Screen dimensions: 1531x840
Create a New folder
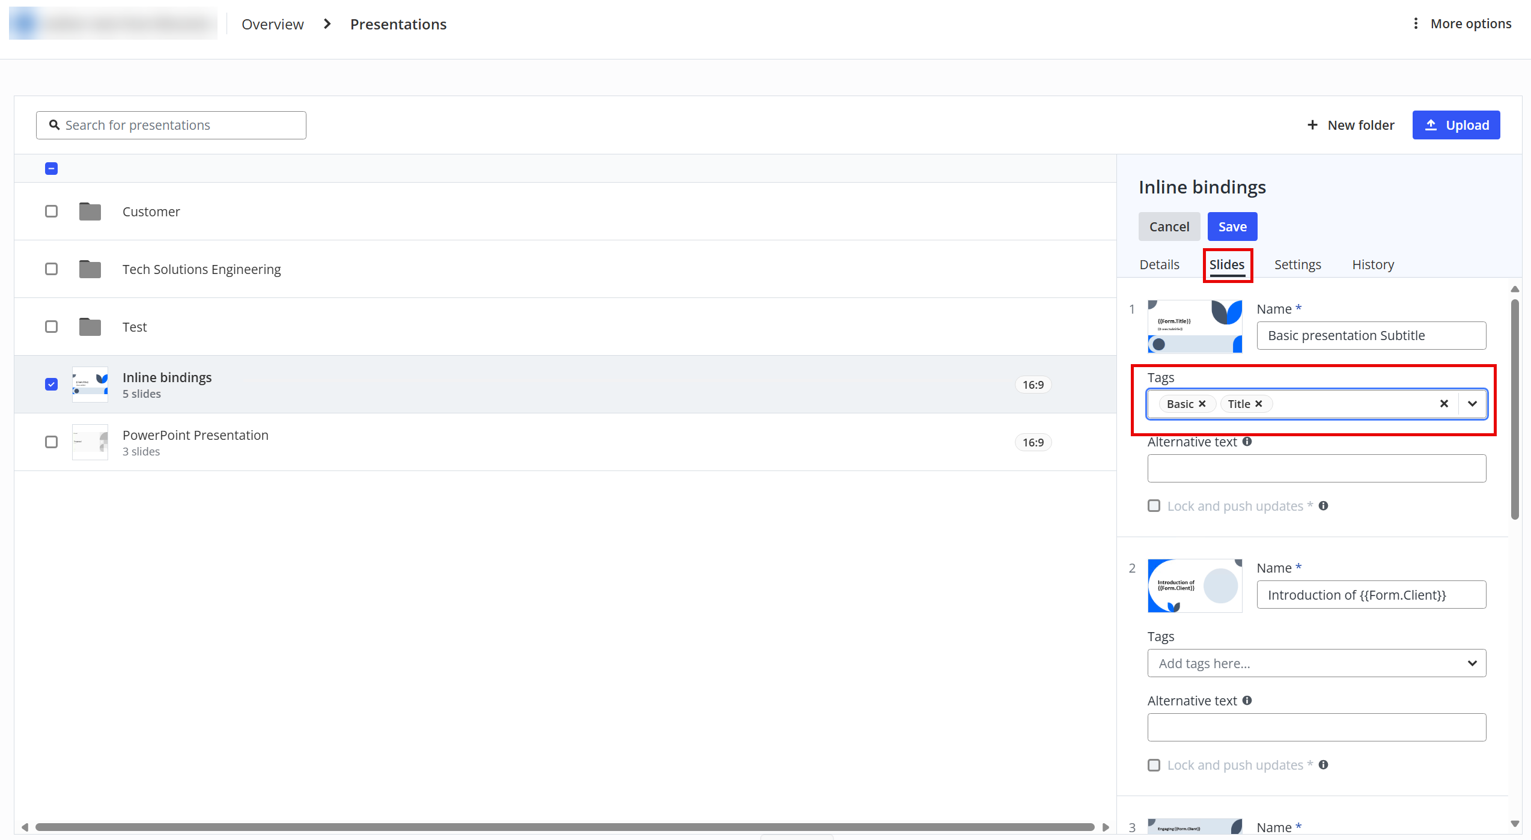[1350, 125]
